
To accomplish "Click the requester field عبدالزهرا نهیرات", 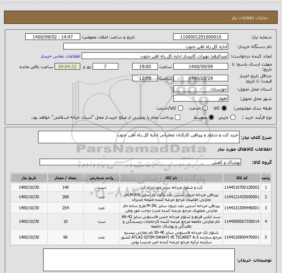I will (x=155, y=56).
